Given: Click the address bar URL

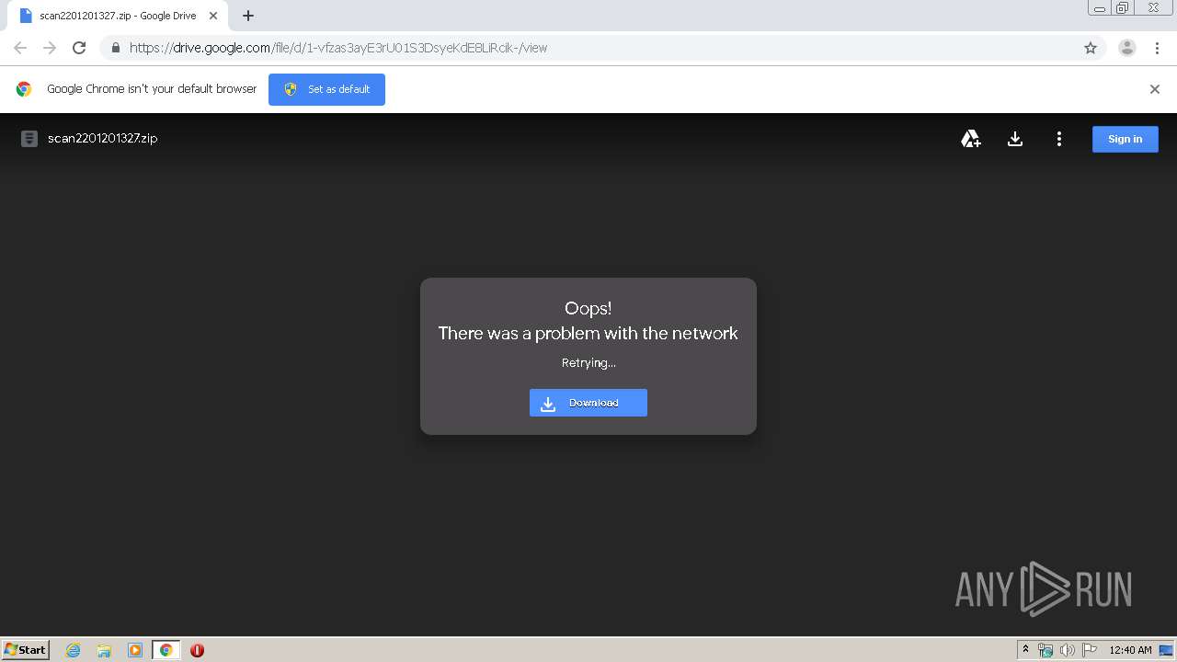Looking at the screenshot, I should click(x=338, y=48).
